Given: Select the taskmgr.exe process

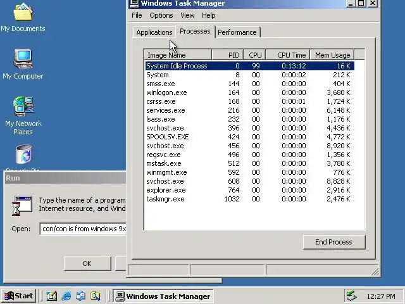Looking at the screenshot, I should point(249,199).
